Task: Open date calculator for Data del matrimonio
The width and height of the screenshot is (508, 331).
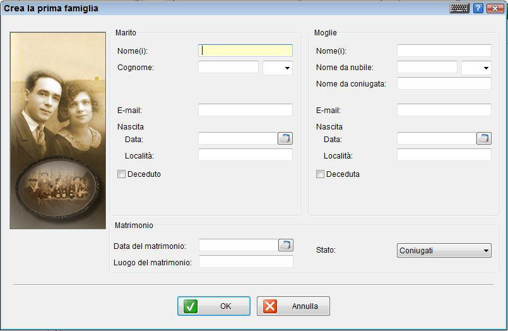Action: [x=286, y=245]
